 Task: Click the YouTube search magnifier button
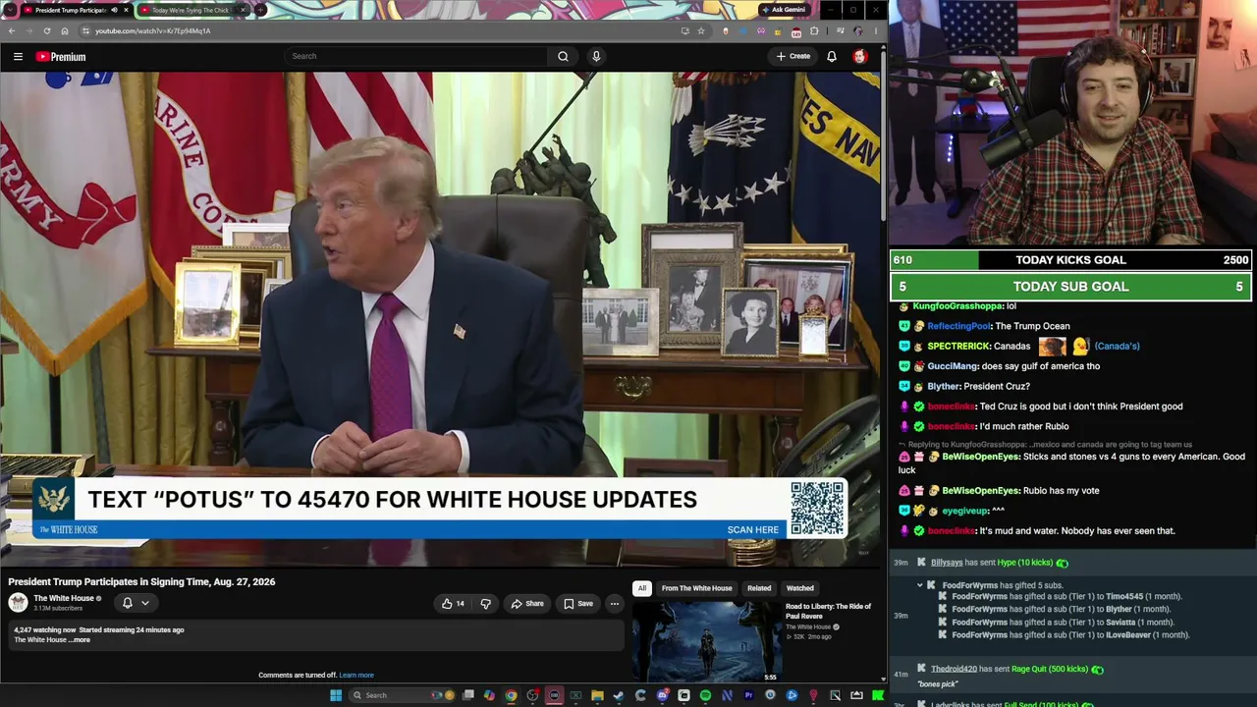tap(563, 56)
